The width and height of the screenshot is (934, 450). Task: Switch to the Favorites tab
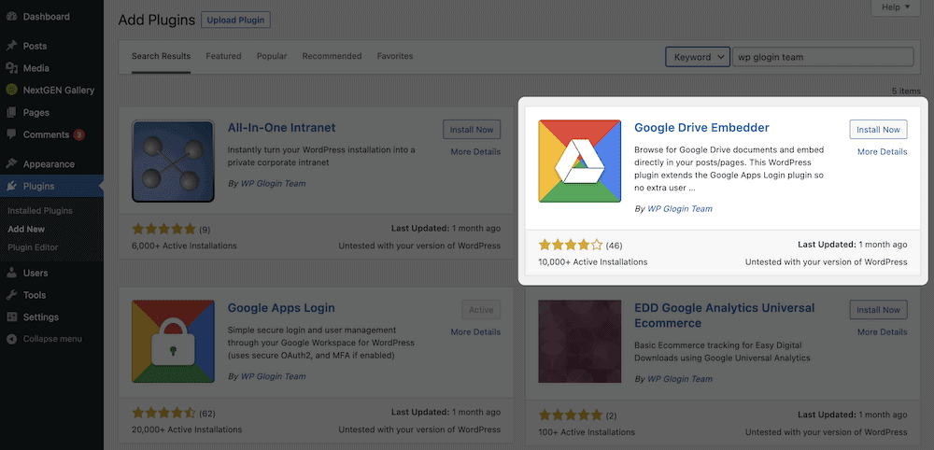pyautogui.click(x=395, y=57)
